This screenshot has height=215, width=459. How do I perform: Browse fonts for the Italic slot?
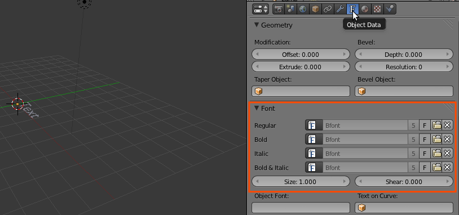[x=314, y=153]
